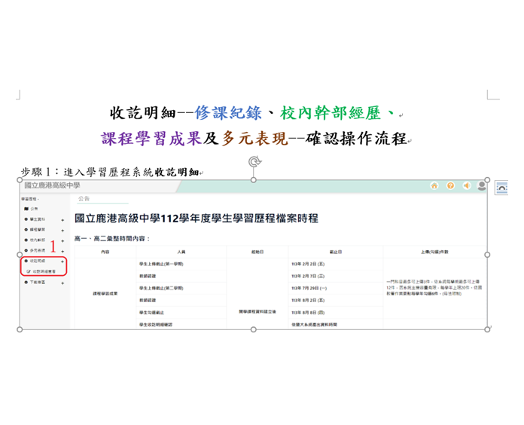Image resolution: width=524 pixels, height=425 pixels.
Task: Click the bottom-center sizing handle of picture
Action: 254,329
